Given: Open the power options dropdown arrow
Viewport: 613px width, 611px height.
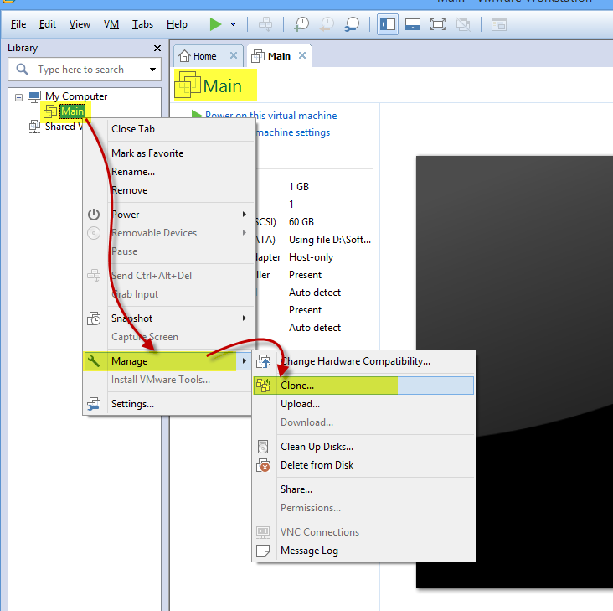Looking at the screenshot, I should pyautogui.click(x=233, y=24).
